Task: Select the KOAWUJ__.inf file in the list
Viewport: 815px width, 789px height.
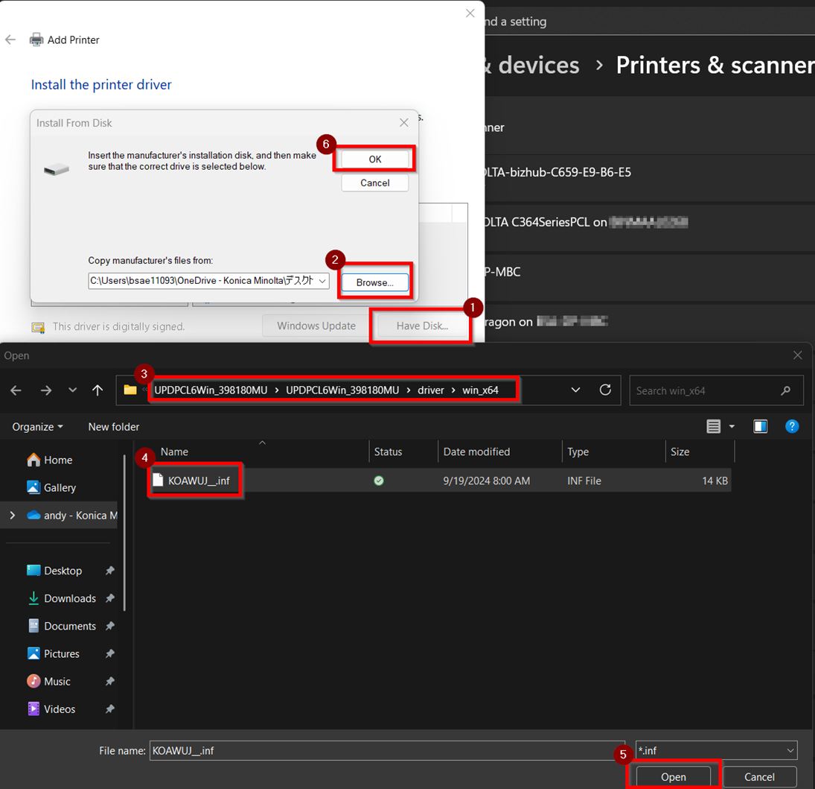Action: click(194, 480)
